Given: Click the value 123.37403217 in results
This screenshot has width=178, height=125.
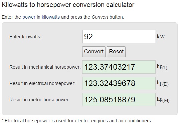Looking at the screenshot, I should pyautogui.click(x=110, y=67).
